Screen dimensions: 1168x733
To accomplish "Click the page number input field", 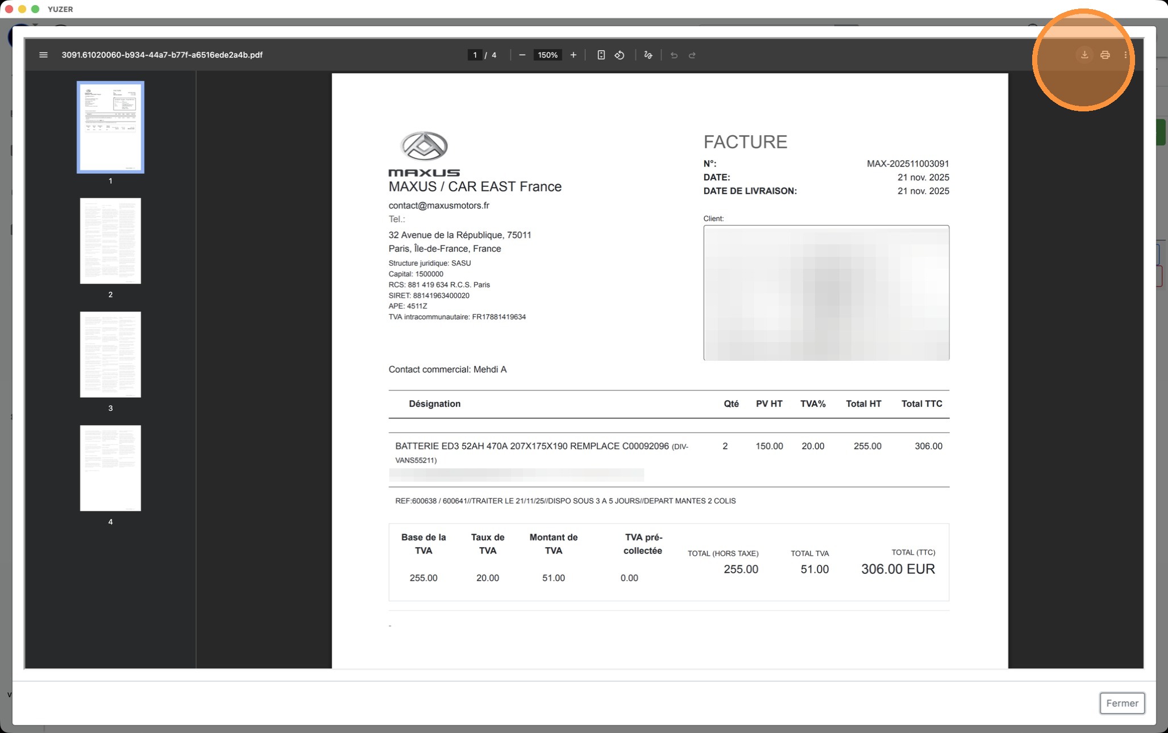I will (475, 55).
